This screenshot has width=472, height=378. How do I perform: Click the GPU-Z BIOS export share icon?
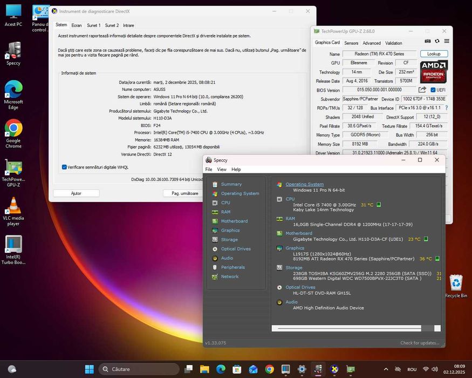coord(422,90)
